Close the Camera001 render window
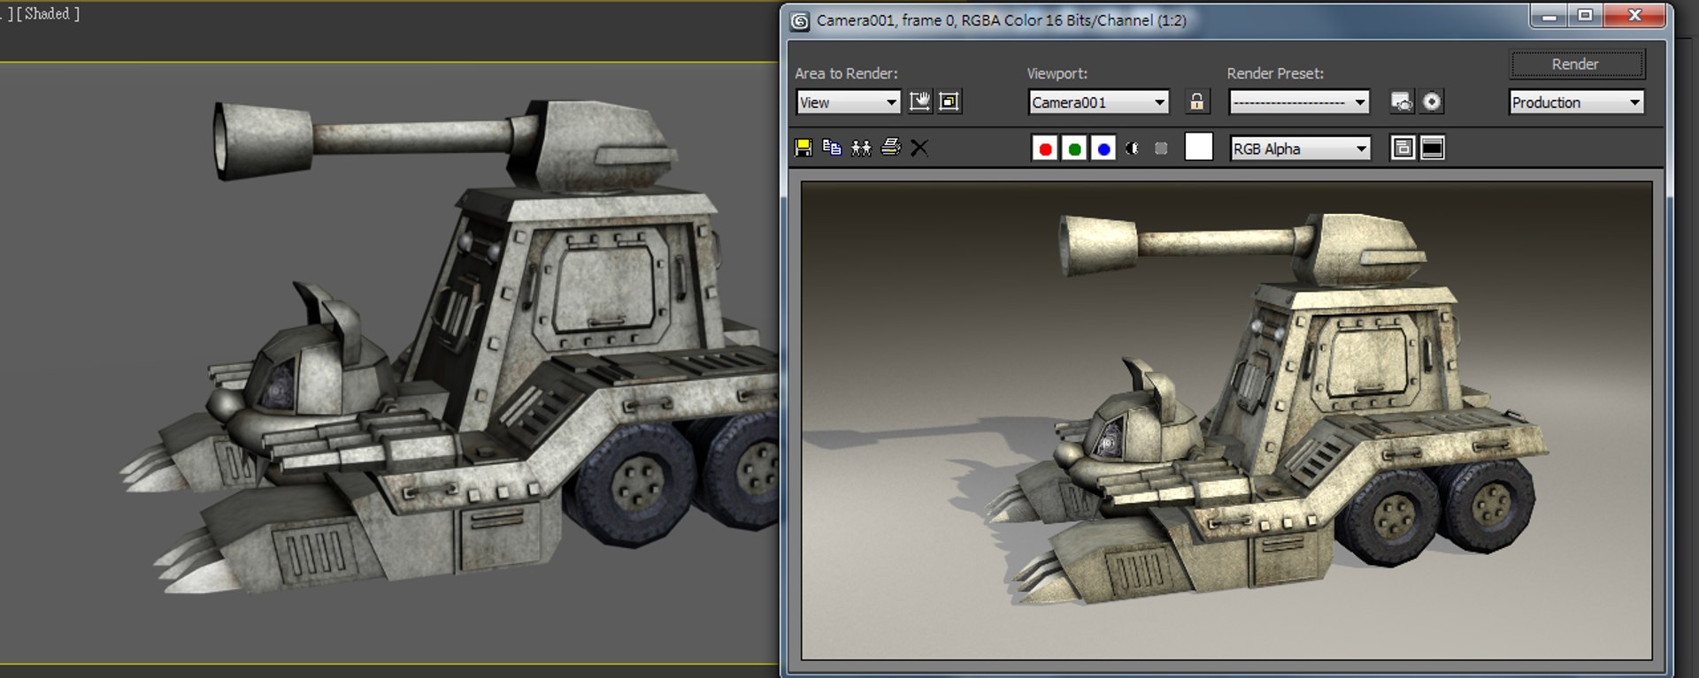The width and height of the screenshot is (1699, 678). click(x=1634, y=16)
